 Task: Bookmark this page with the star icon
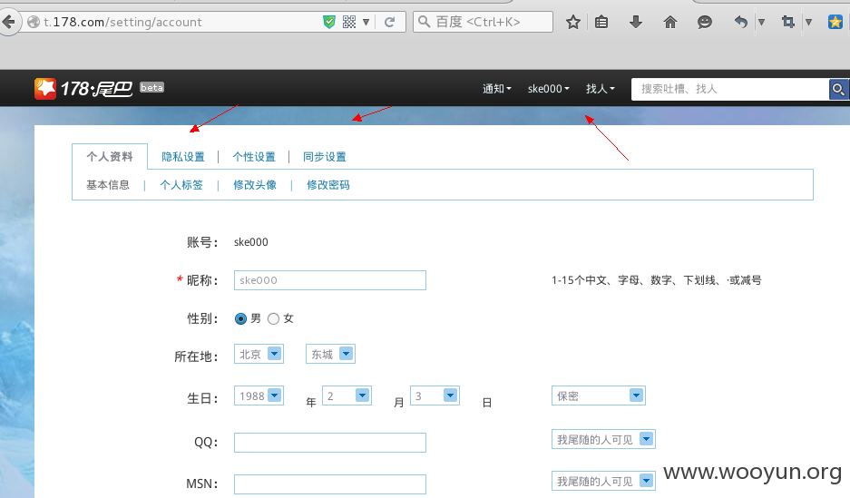pyautogui.click(x=573, y=22)
